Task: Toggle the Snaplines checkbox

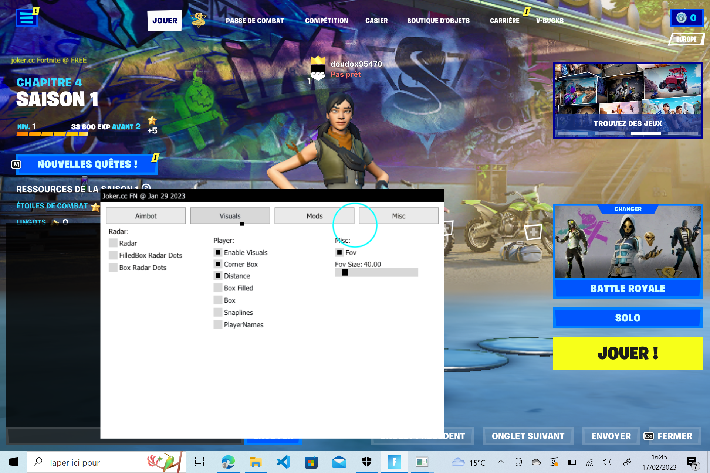Action: pyautogui.click(x=218, y=312)
